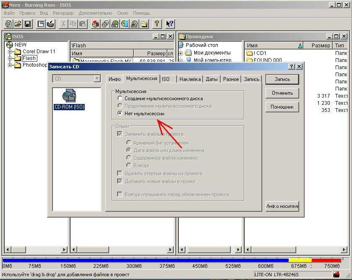Screen dimensions: 352x280
Task: Click the Отменить button
Action: (x=282, y=93)
